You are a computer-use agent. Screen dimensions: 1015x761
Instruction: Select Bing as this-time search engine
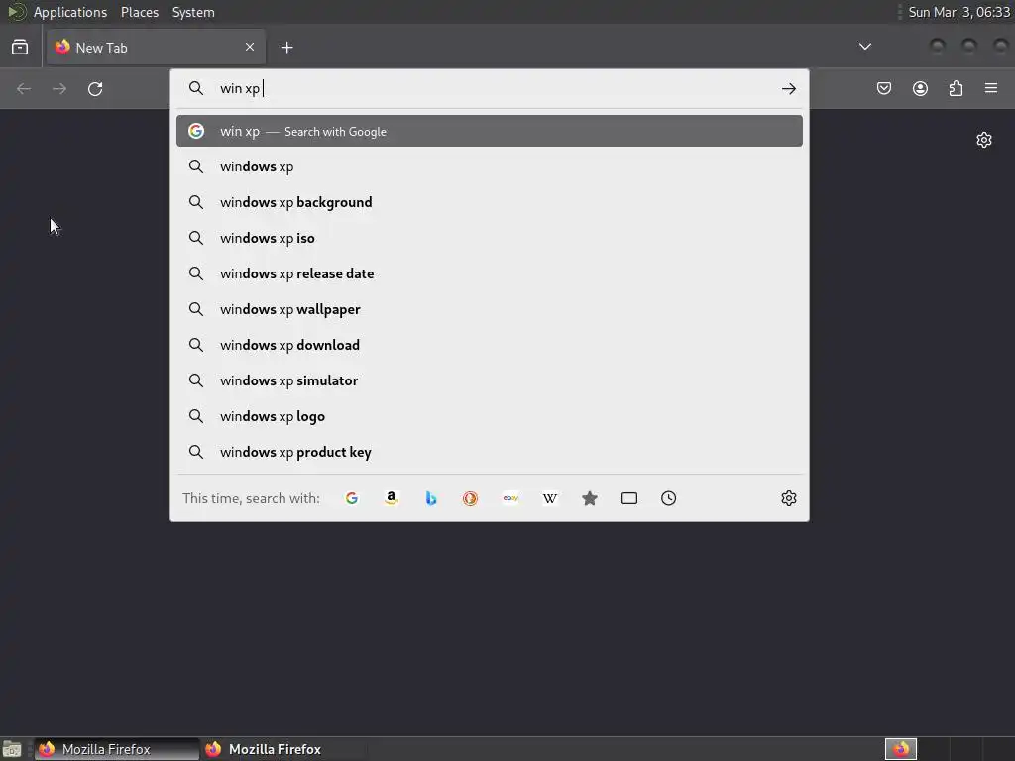430,498
